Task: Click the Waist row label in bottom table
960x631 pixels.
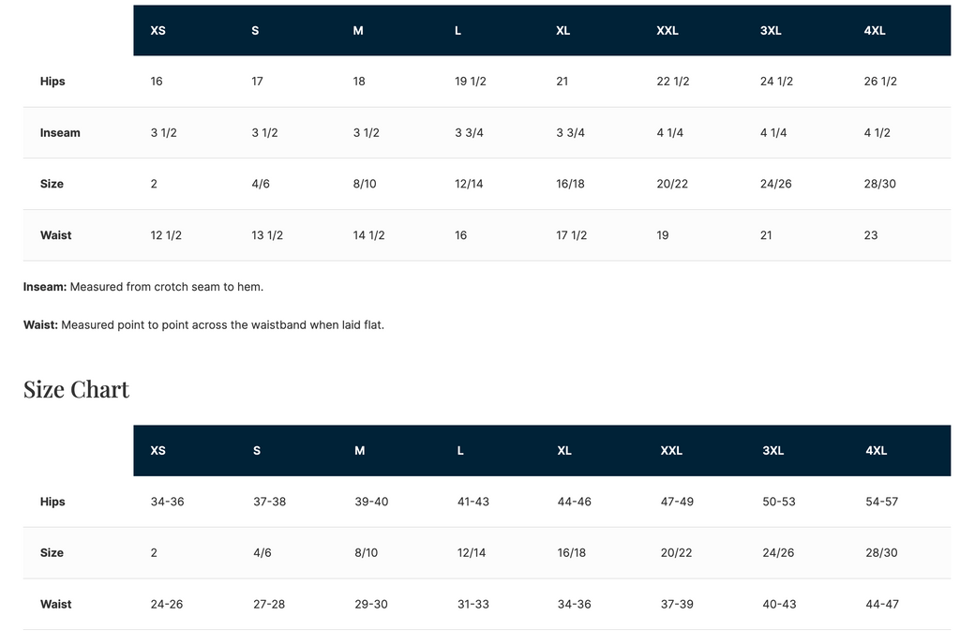Action: click(x=55, y=604)
